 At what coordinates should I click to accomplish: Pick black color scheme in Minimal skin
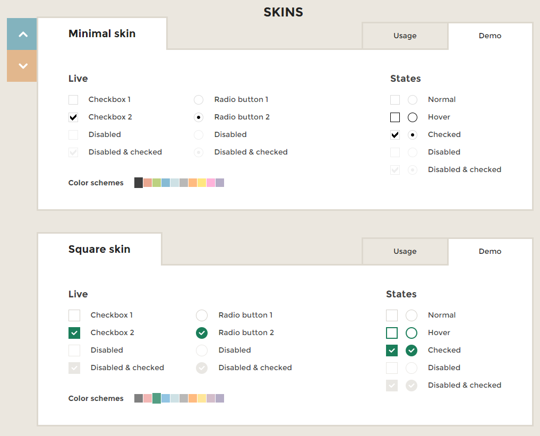(x=139, y=183)
